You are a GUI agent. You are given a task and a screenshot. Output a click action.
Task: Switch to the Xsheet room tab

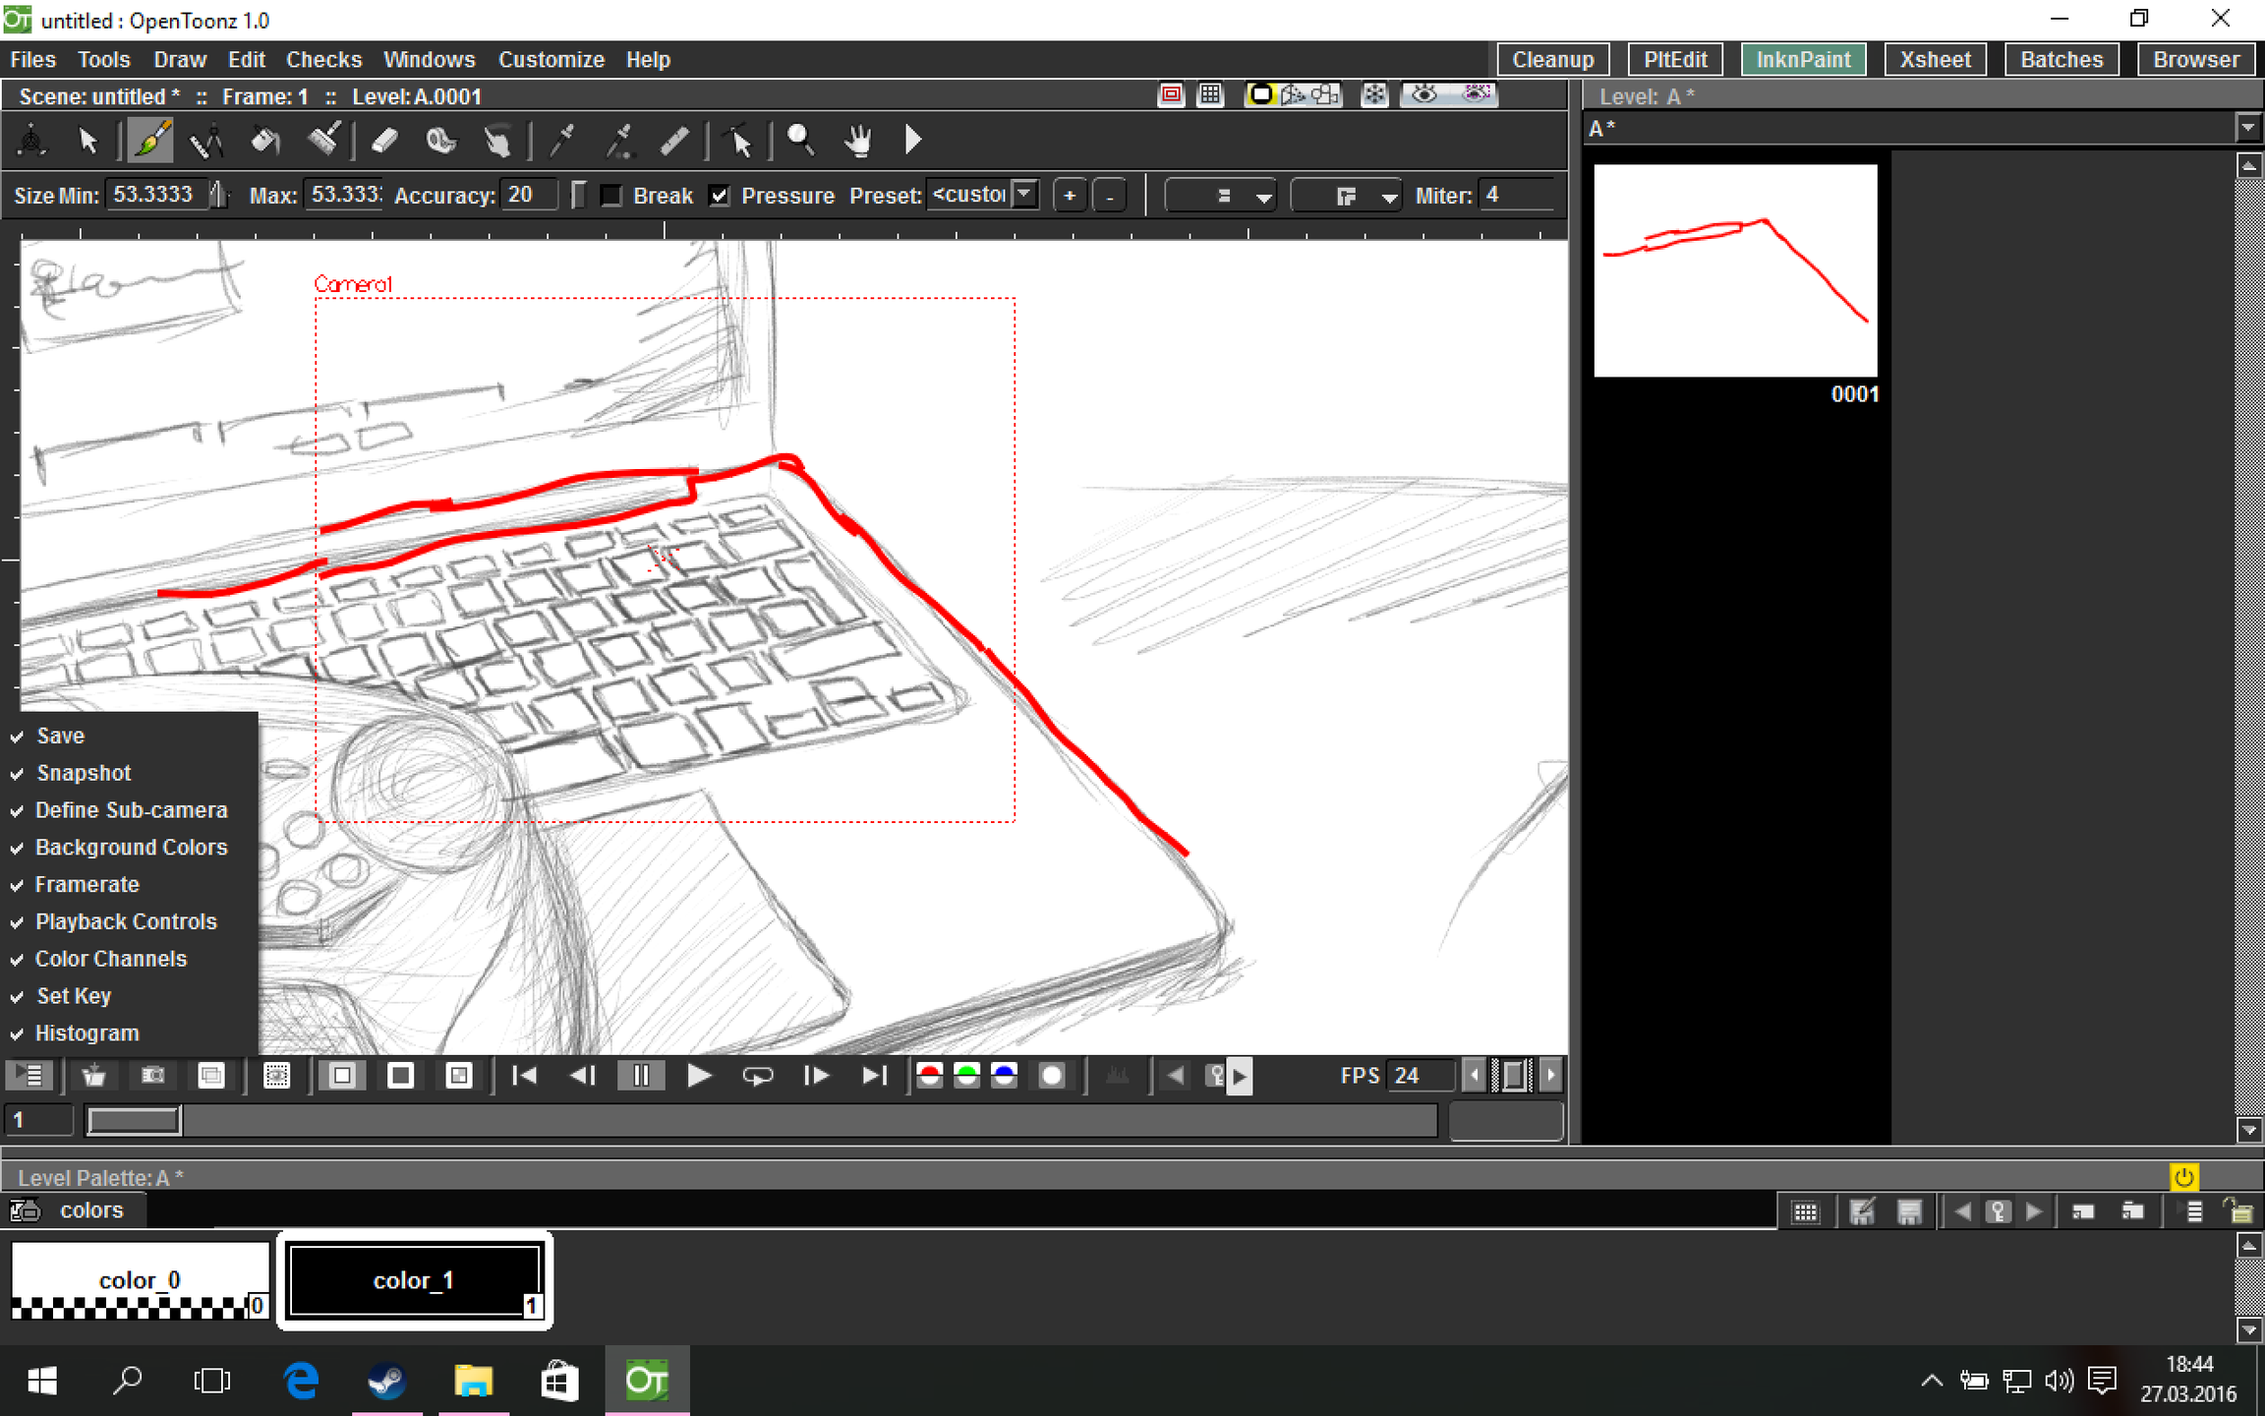(x=1934, y=59)
